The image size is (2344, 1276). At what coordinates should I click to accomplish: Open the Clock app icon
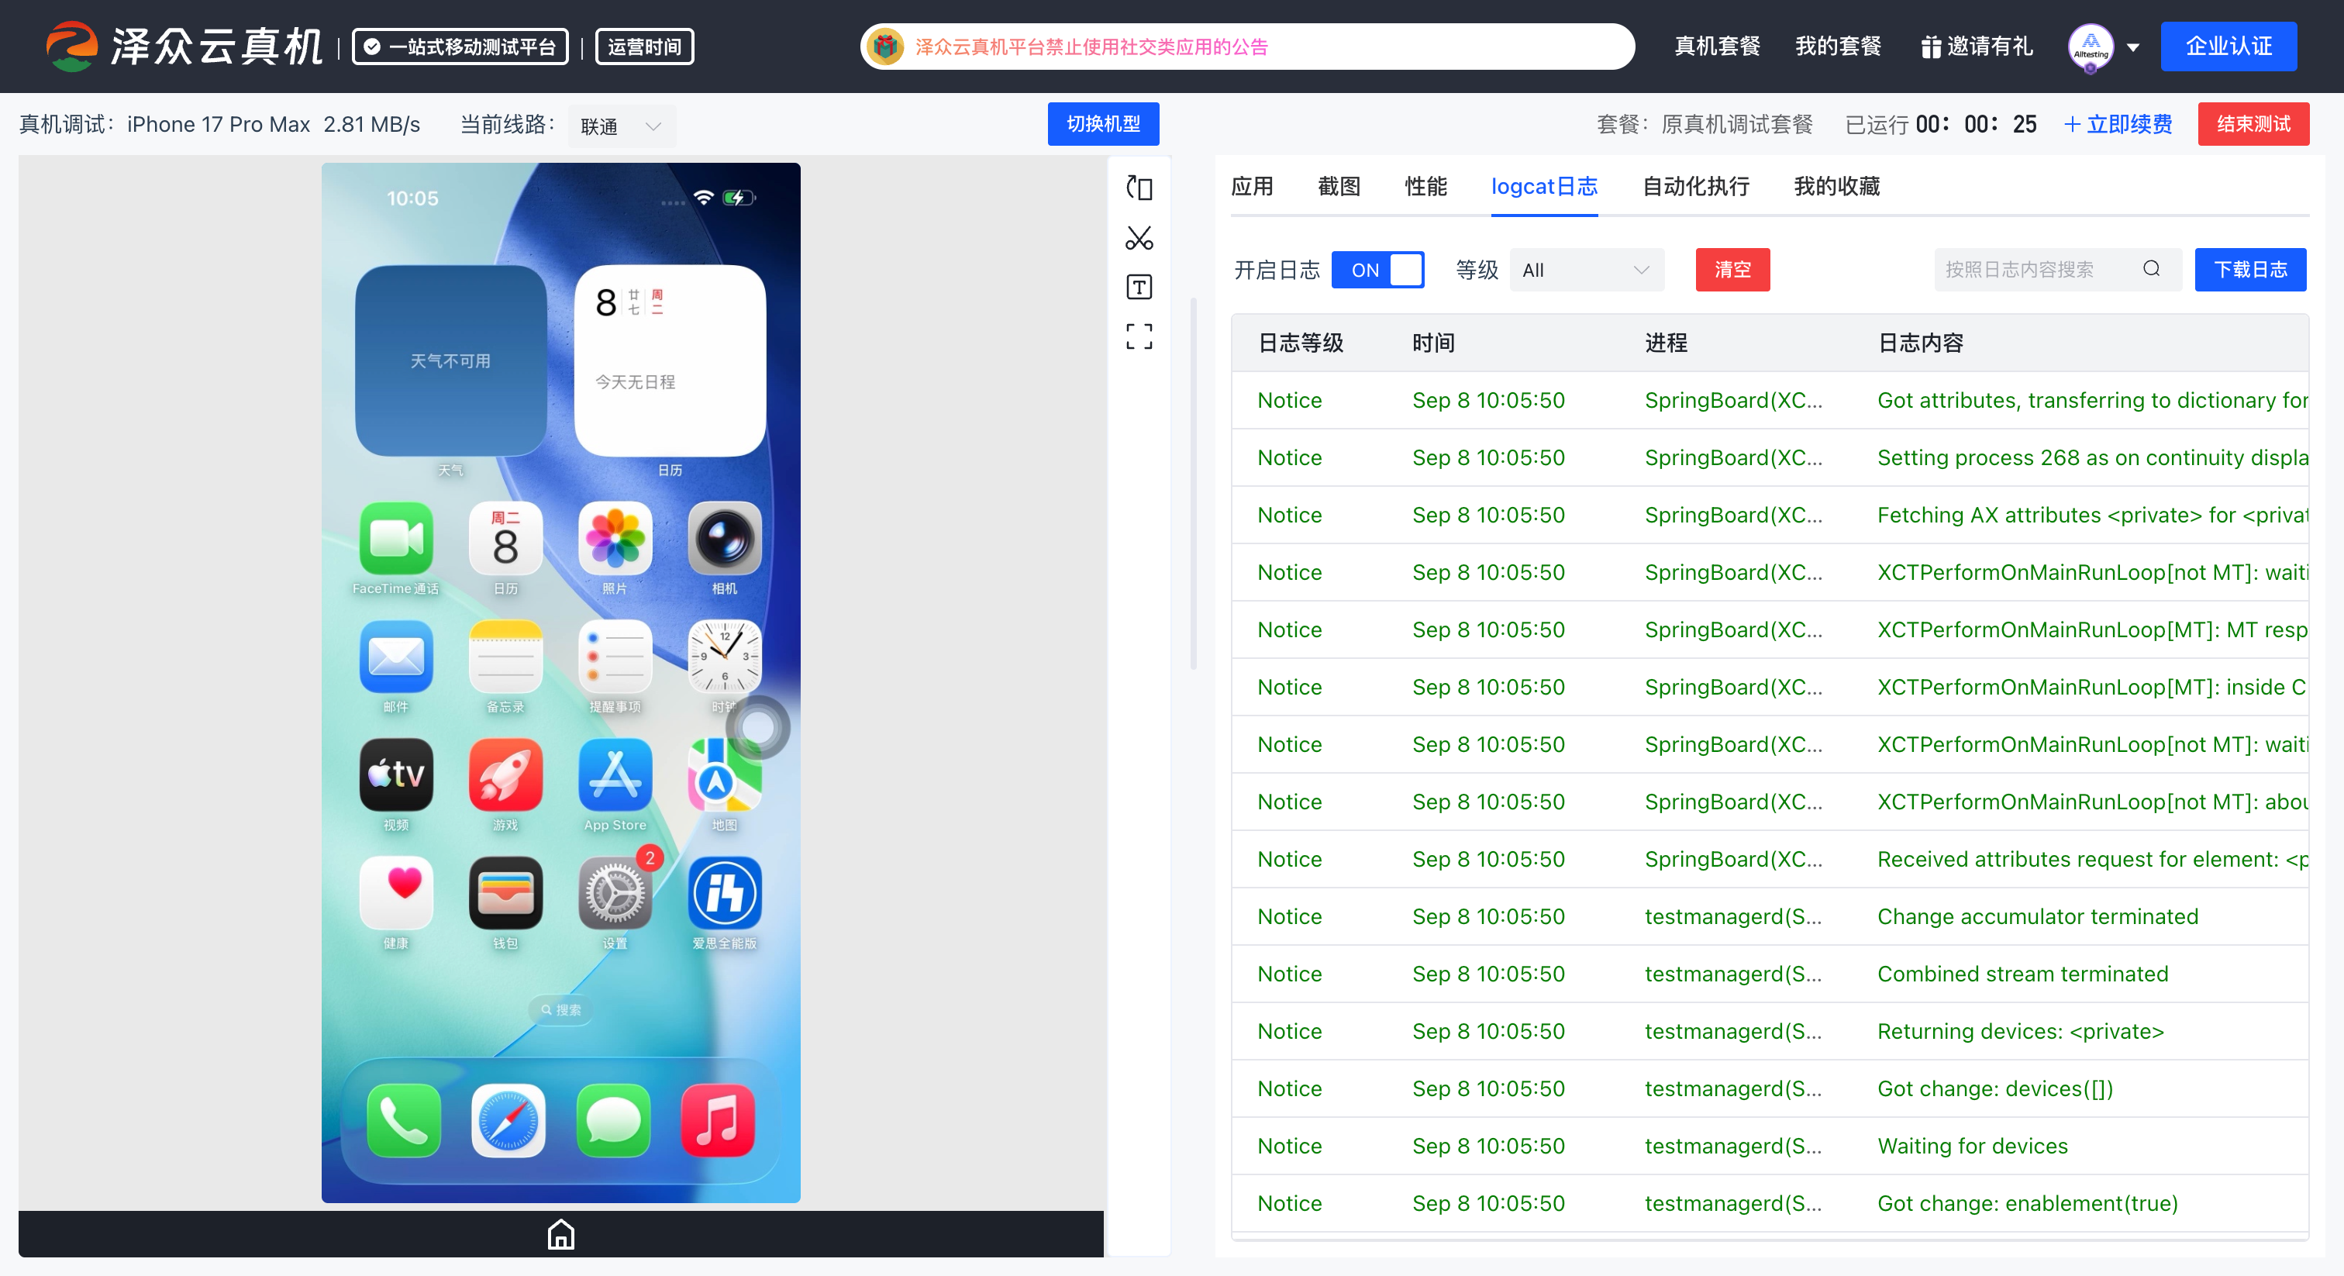724,657
